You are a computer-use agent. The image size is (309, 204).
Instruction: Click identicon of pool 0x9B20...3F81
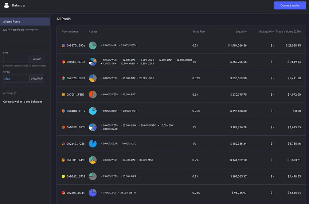pyautogui.click(x=63, y=78)
